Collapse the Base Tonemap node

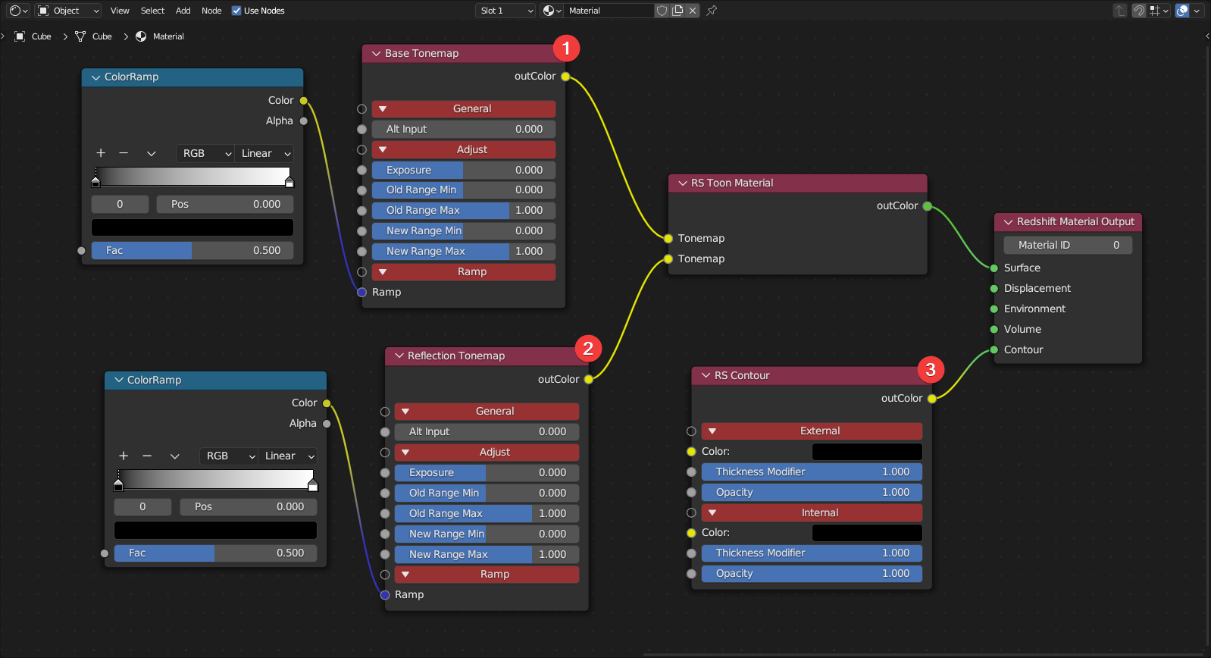376,54
